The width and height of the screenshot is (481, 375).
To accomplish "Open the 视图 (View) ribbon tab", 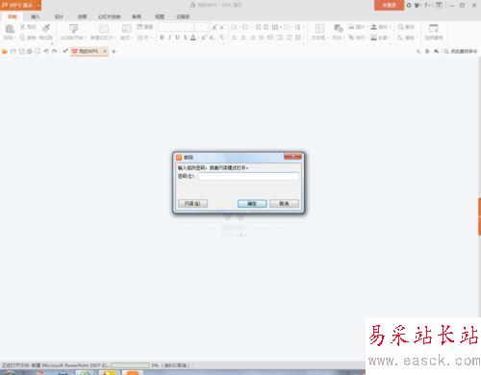I will (160, 16).
